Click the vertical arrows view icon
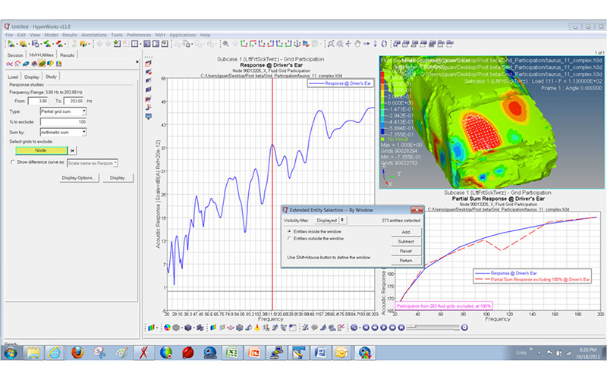This screenshot has width=607, height=379. click(375, 44)
